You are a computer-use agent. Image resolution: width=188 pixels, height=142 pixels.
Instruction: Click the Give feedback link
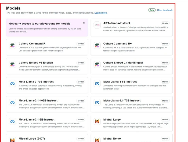pos(165,10)
